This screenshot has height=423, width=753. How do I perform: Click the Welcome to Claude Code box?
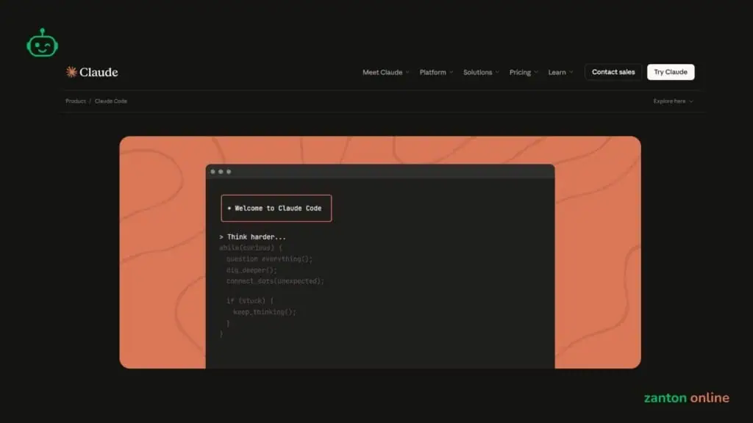[x=276, y=209]
